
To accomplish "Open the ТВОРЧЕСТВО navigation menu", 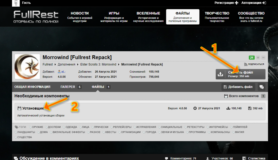I will coord(217,17).
